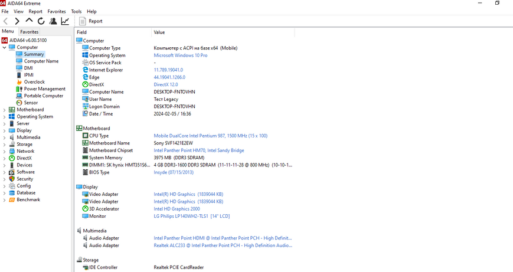
Task: Click the Portable Computer laptop icon
Action: [x=19, y=96]
